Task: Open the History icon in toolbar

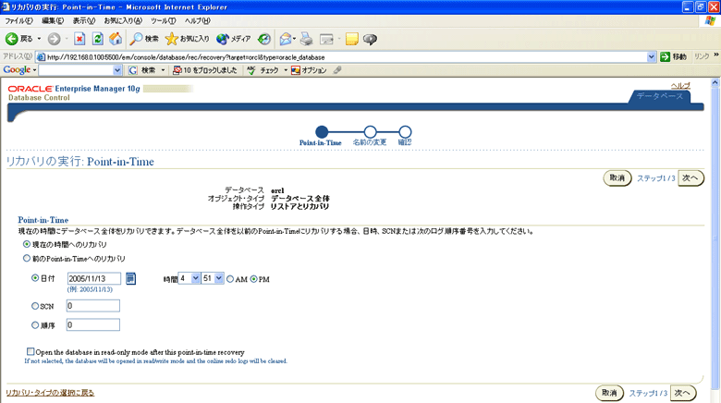Action: (264, 39)
